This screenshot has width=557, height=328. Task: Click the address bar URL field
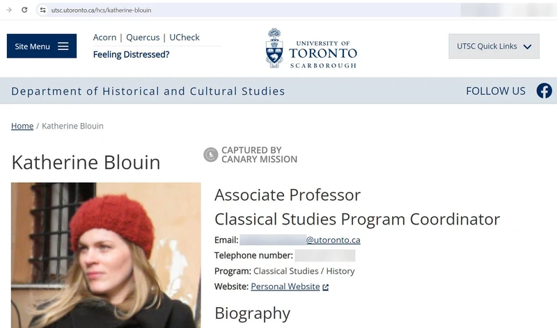click(249, 10)
